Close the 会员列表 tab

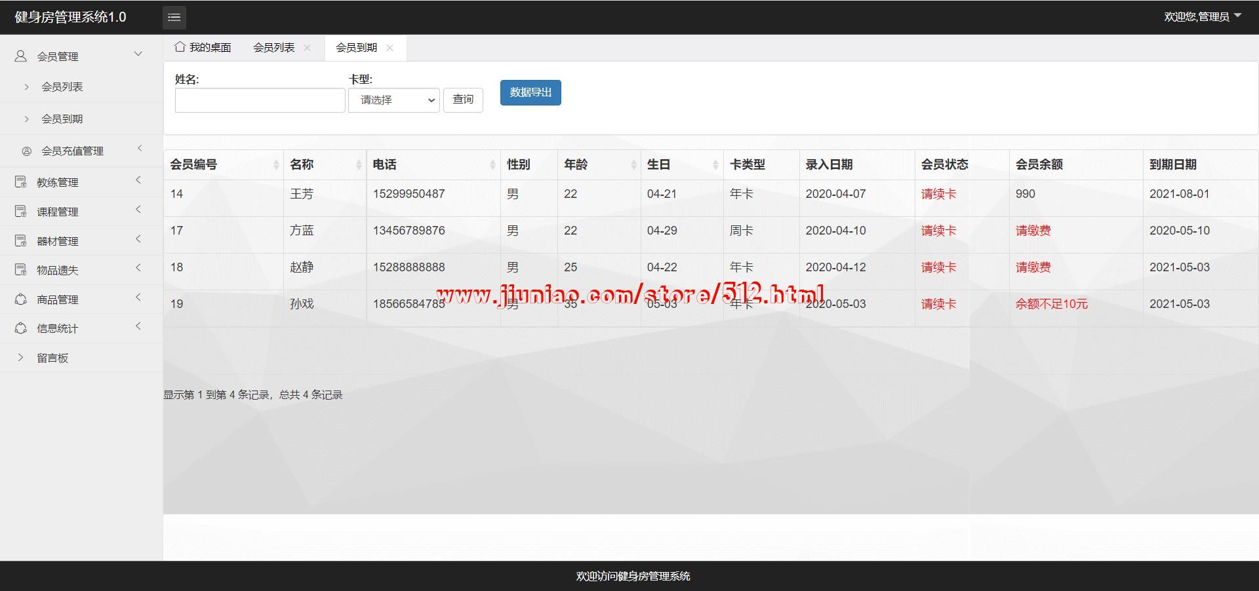tap(307, 48)
